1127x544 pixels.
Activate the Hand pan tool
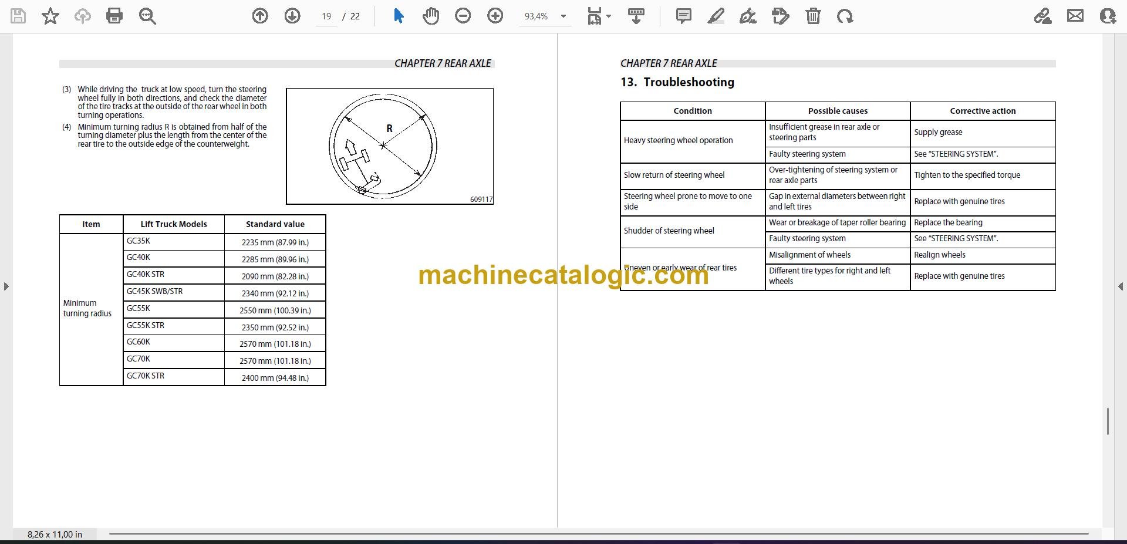tap(431, 16)
